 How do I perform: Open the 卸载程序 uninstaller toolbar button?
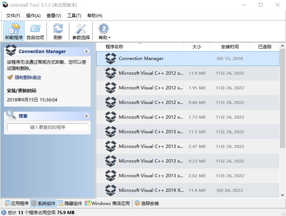click(x=14, y=31)
